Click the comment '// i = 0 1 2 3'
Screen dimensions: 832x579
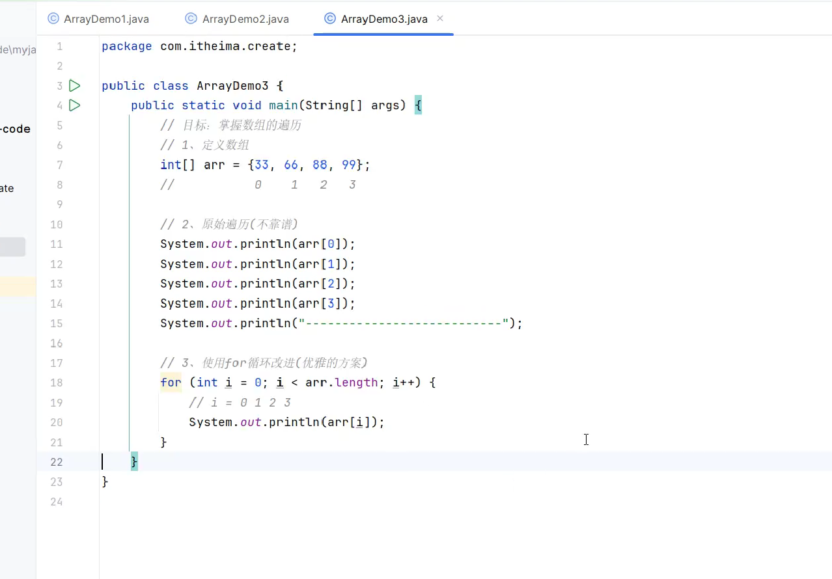point(240,403)
